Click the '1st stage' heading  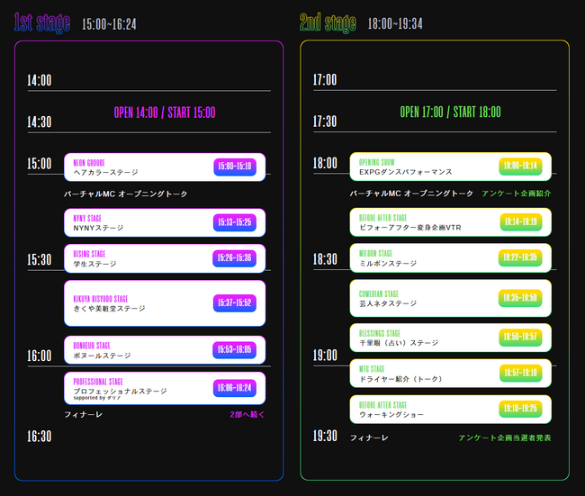coord(42,23)
